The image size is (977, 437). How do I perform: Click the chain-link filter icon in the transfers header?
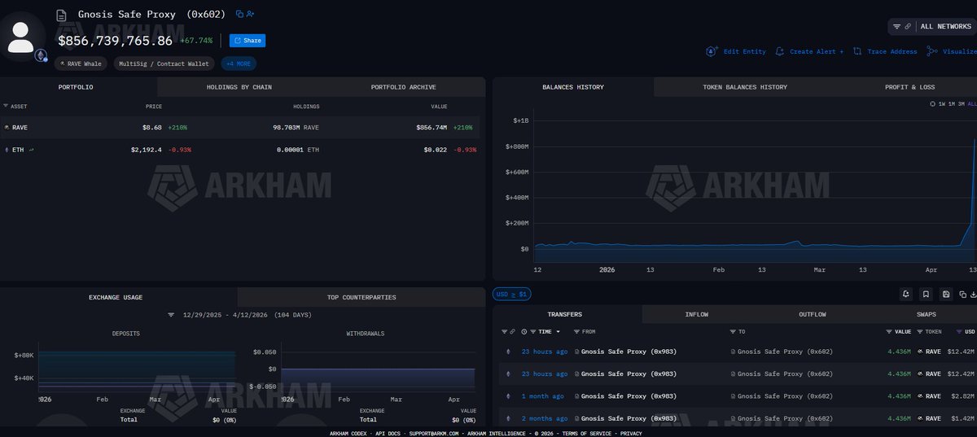click(512, 332)
